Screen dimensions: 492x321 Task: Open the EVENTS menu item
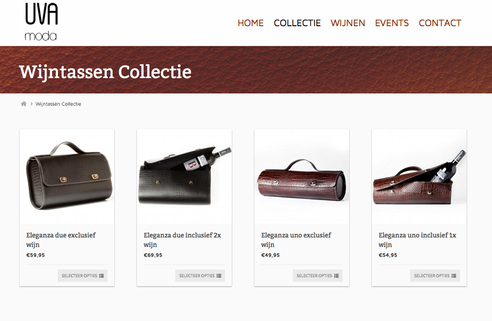(x=392, y=23)
